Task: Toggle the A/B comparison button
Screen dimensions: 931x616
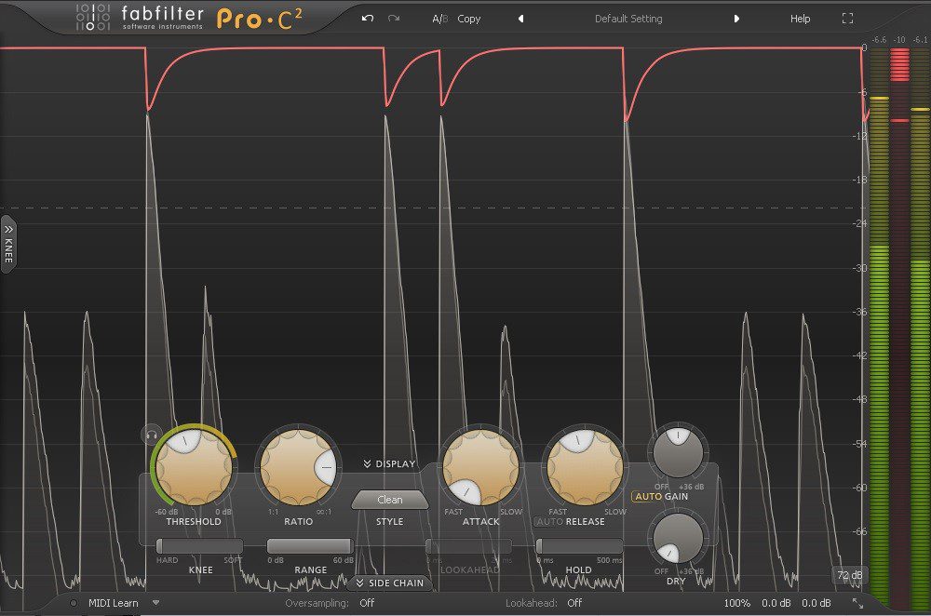Action: 440,19
